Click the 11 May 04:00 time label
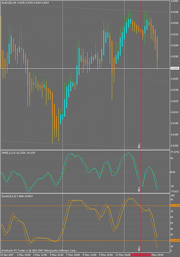The image size is (180, 257). 123,255
